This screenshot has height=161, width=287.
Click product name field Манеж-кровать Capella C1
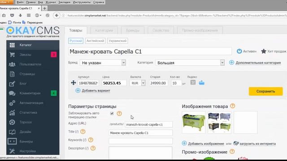150,51
